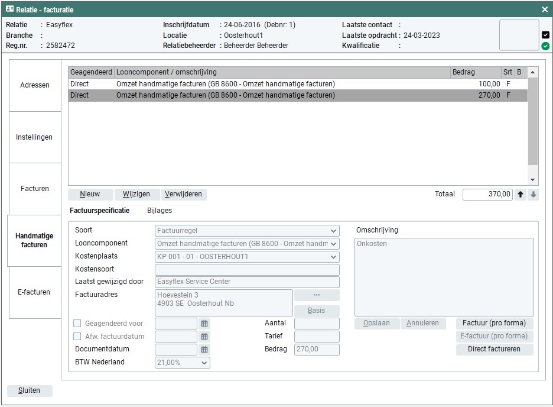Click the green checkmark status icon

(x=545, y=46)
